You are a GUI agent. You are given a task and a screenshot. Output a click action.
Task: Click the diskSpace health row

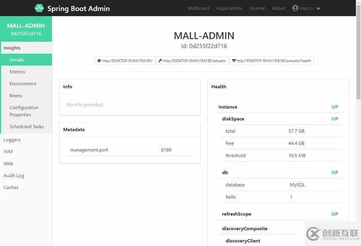coord(280,119)
